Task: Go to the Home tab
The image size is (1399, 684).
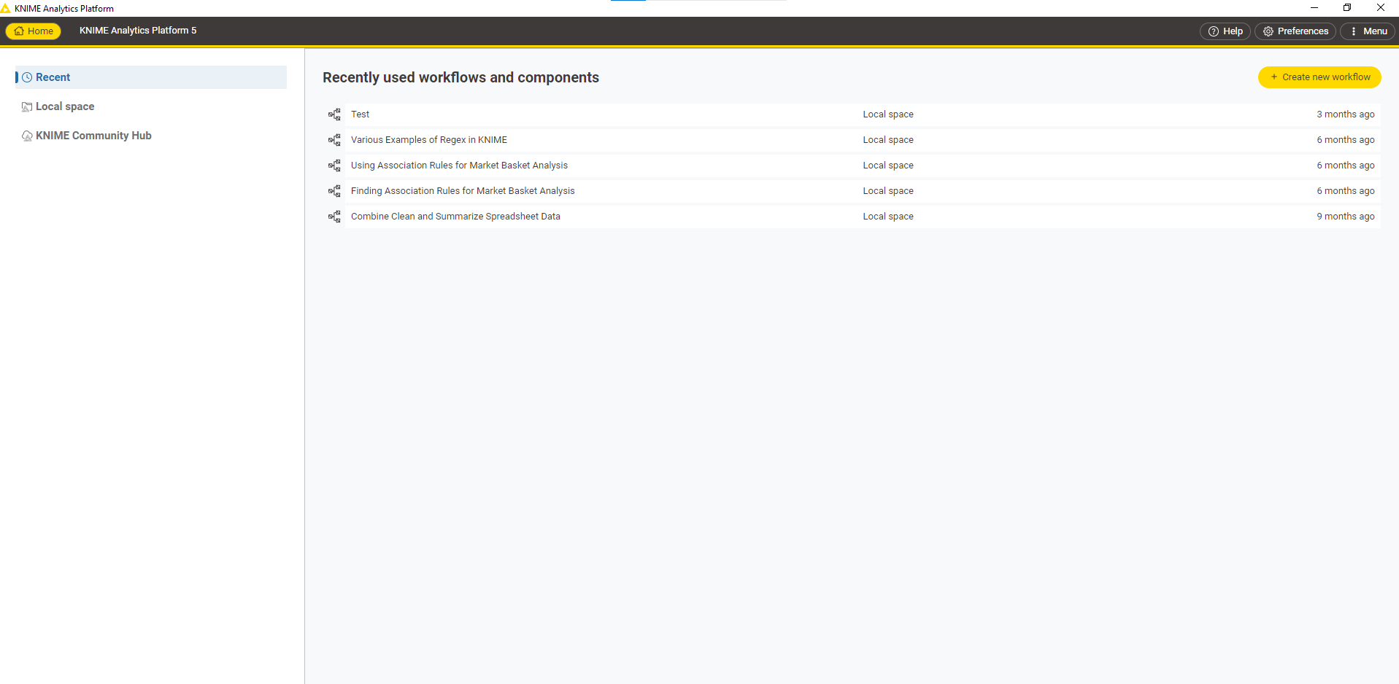Action: point(34,31)
